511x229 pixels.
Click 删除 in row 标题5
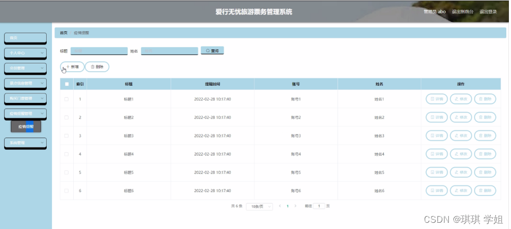(485, 172)
